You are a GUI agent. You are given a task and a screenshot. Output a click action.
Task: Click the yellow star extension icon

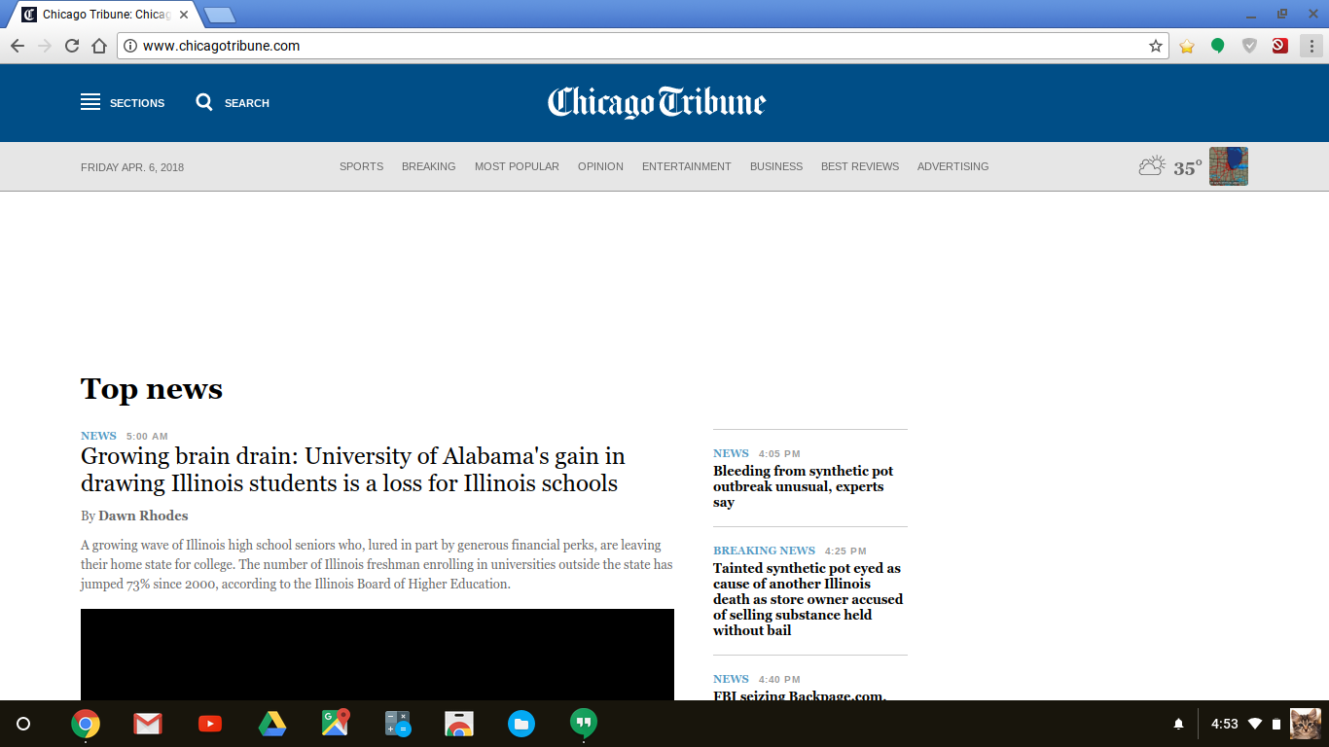[1187, 46]
